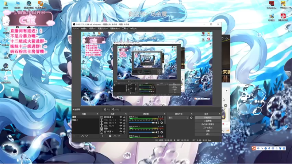Open the 配置文件(P) menu
292x164 pixels.
(103, 29)
